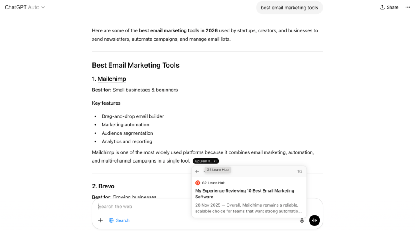Toggle the Search web mode
Image resolution: width=415 pixels, height=231 pixels.
tap(119, 220)
